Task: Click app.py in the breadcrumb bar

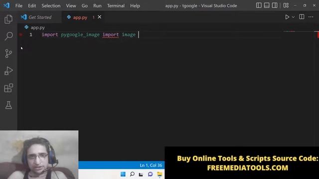Action: point(38,27)
